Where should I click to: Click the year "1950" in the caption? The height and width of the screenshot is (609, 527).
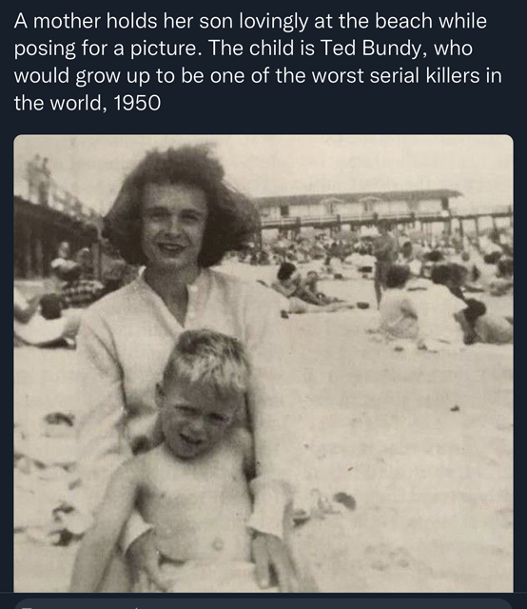pos(137,103)
